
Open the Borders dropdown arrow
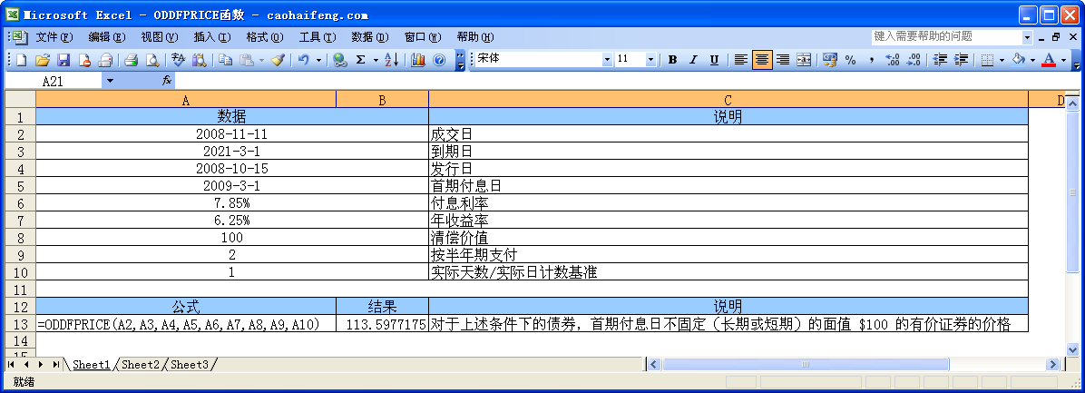coord(1002,60)
